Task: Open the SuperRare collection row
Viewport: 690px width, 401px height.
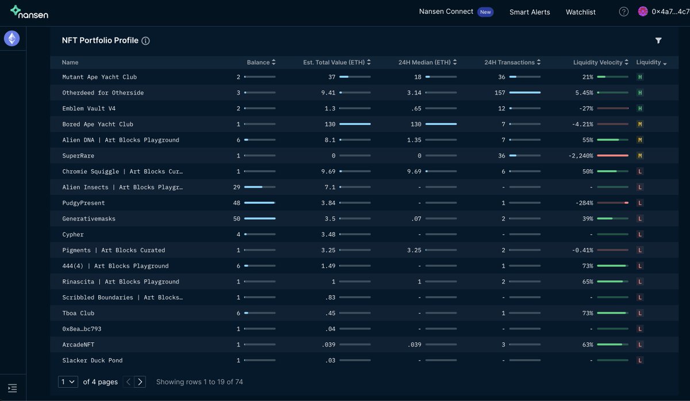Action: 78,156
